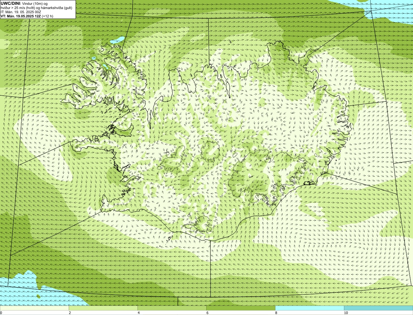Viewport: 413px width, 315px height.
Task: Select the above 10 m/s teal swatch
Action: pyautogui.click(x=378, y=308)
